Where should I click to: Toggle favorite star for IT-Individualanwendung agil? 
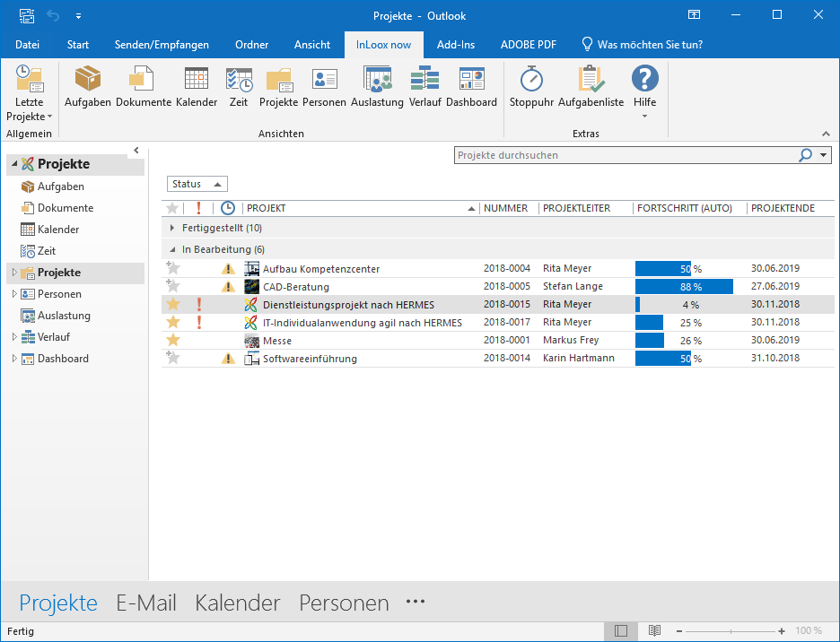point(172,322)
